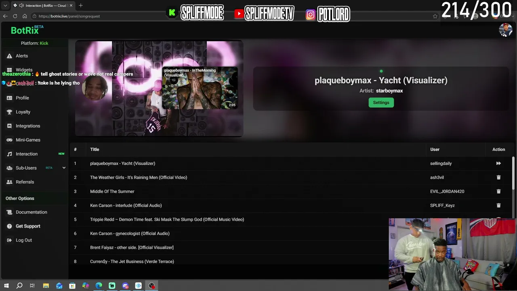The image size is (517, 291).
Task: Mute the tab audio speaker icon
Action: click(21, 6)
